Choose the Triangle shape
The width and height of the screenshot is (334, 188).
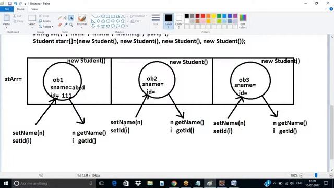[x=123, y=16]
